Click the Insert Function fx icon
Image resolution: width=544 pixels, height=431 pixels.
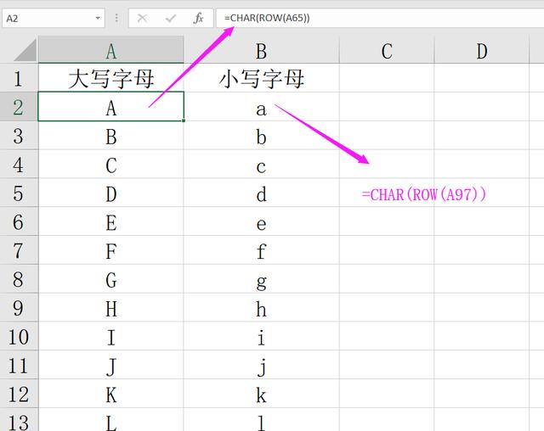tap(198, 18)
